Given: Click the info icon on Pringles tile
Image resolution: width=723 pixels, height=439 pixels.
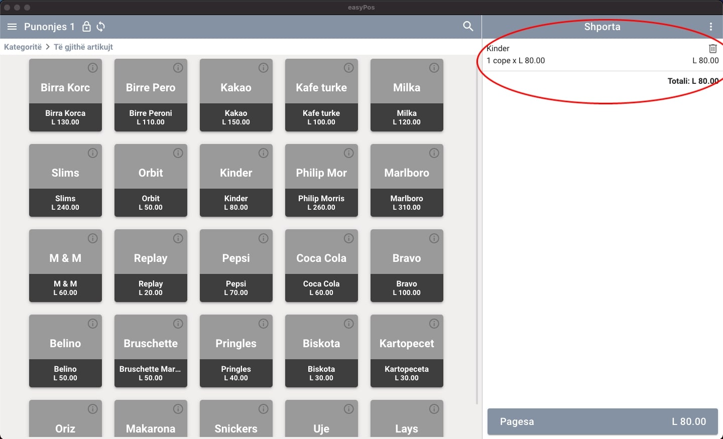Looking at the screenshot, I should [x=264, y=324].
